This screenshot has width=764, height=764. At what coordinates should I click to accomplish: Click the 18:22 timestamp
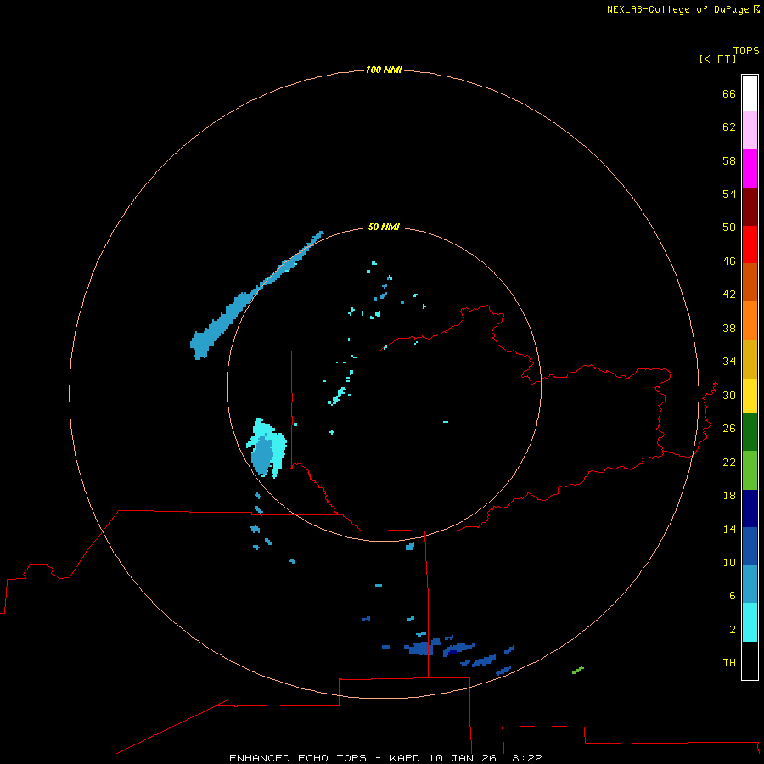tap(523, 758)
